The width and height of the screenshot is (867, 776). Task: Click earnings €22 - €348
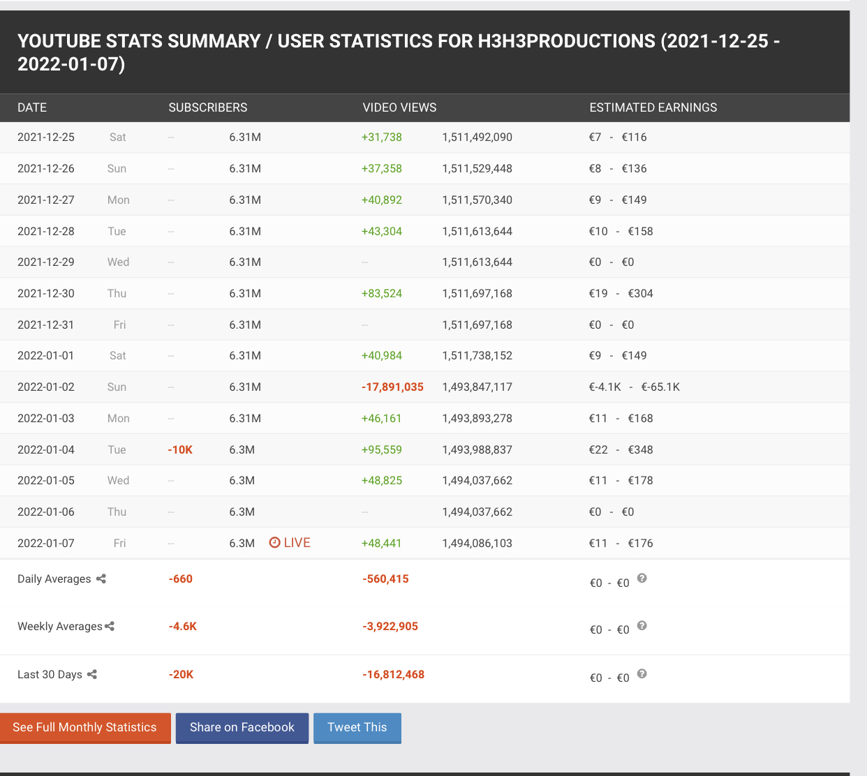point(621,450)
